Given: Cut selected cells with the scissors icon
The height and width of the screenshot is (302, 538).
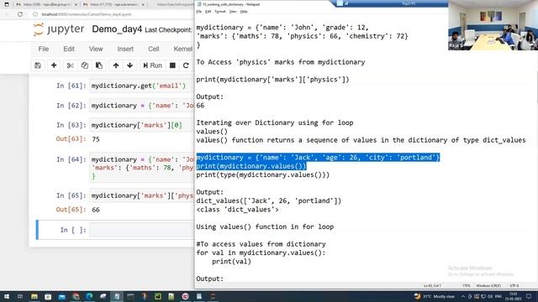Looking at the screenshot, I should (71, 65).
